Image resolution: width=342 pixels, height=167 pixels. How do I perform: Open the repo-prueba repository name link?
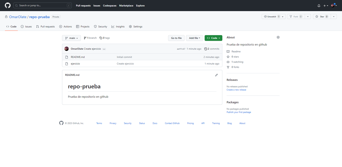pyautogui.click(x=39, y=17)
